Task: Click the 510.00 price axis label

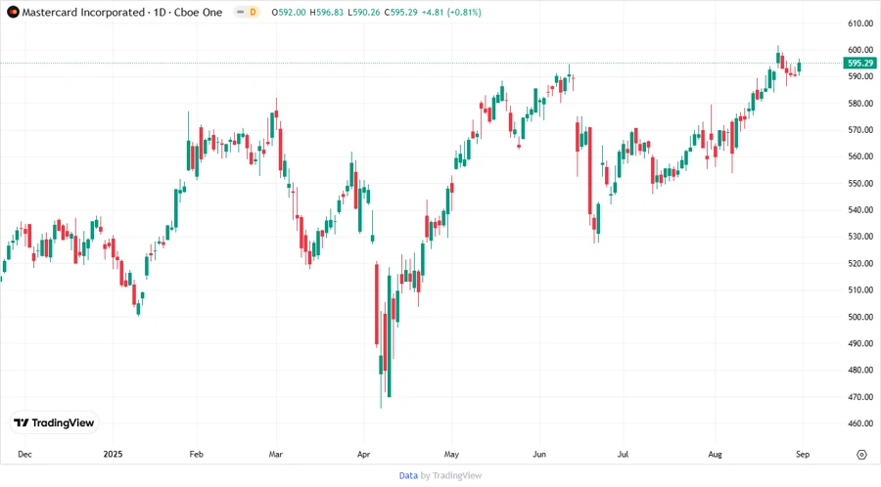Action: click(x=860, y=290)
